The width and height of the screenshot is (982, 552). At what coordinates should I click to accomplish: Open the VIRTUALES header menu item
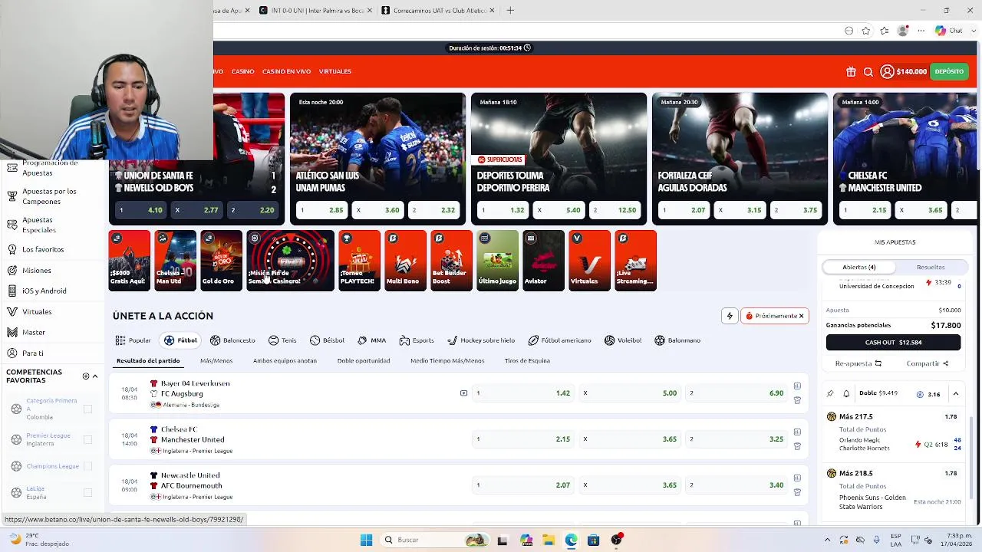[334, 71]
